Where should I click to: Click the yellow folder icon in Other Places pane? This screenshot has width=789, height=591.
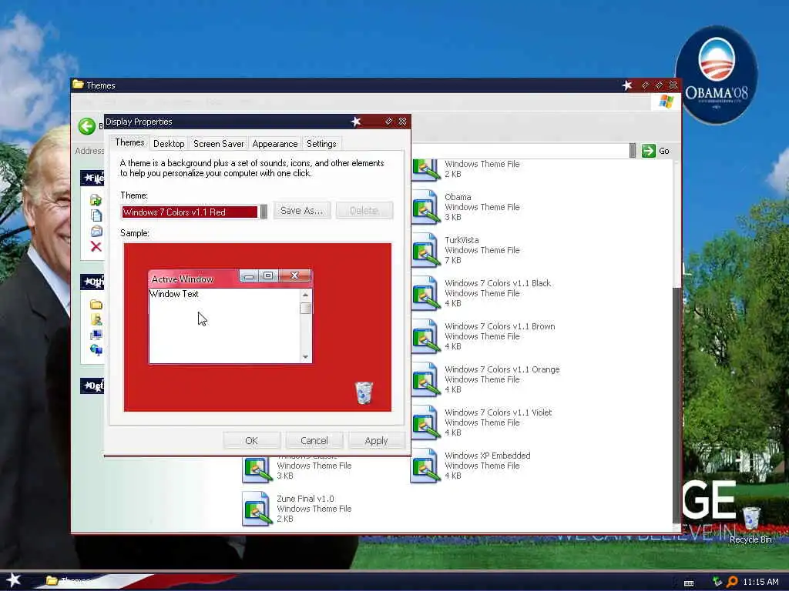(96, 304)
